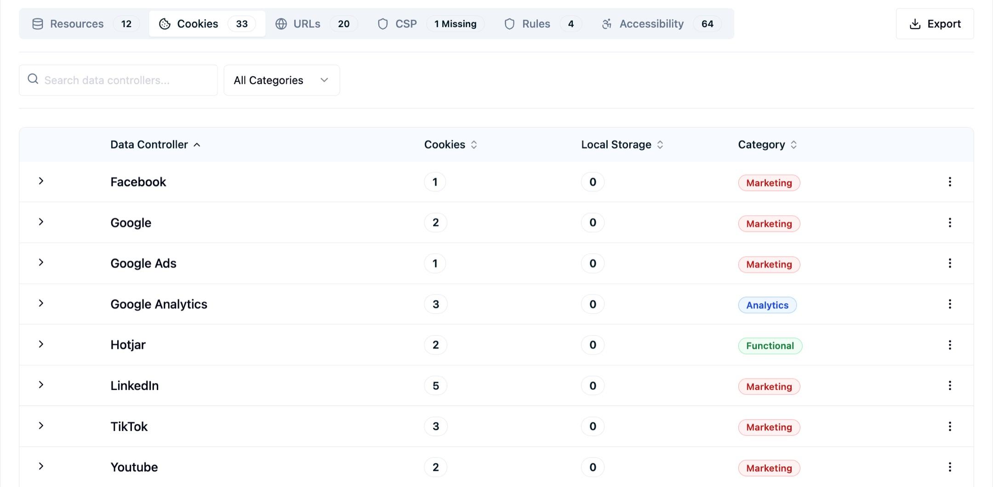Click the Analytics category badge

tap(767, 305)
